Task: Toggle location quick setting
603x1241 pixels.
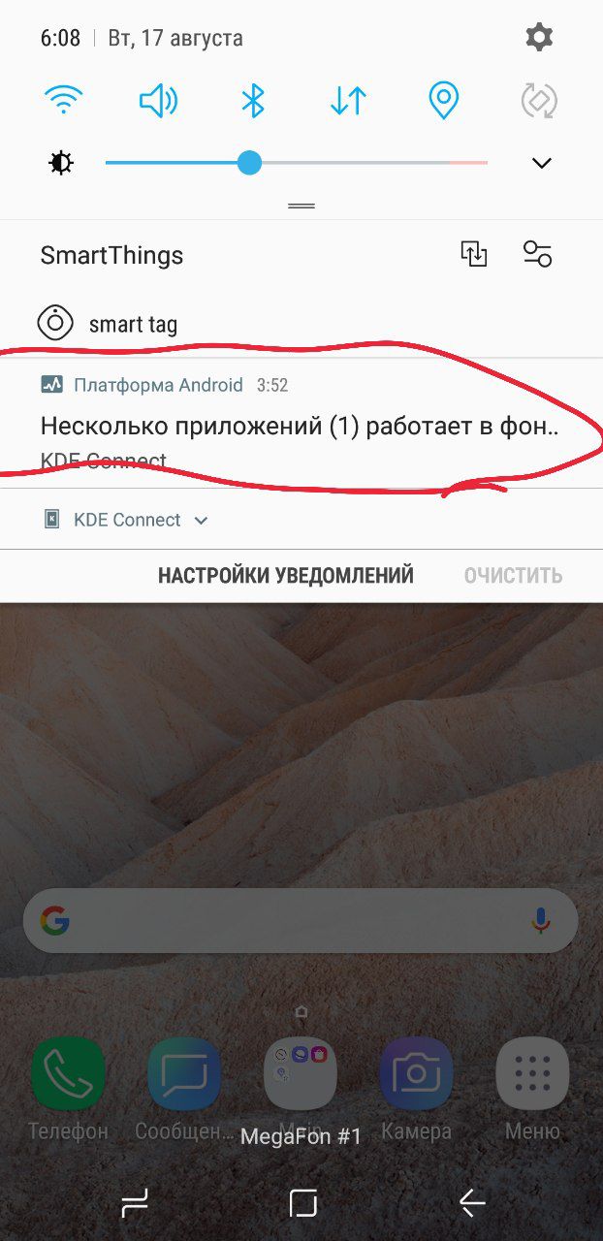Action: click(443, 100)
